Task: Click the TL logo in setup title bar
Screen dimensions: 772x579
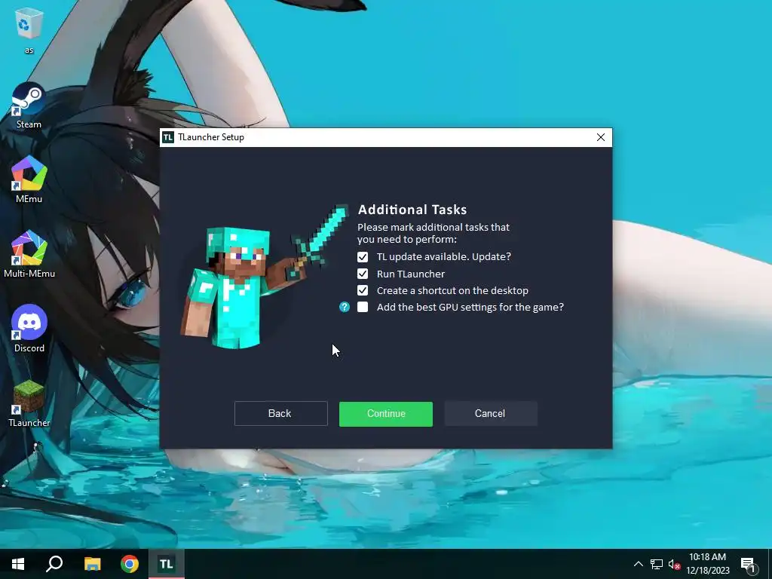Action: [x=168, y=137]
